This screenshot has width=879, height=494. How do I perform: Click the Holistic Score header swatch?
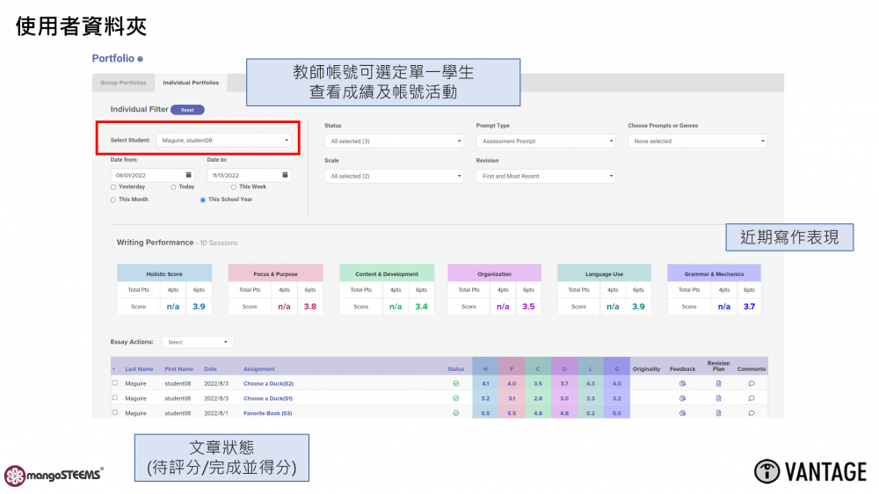point(164,273)
